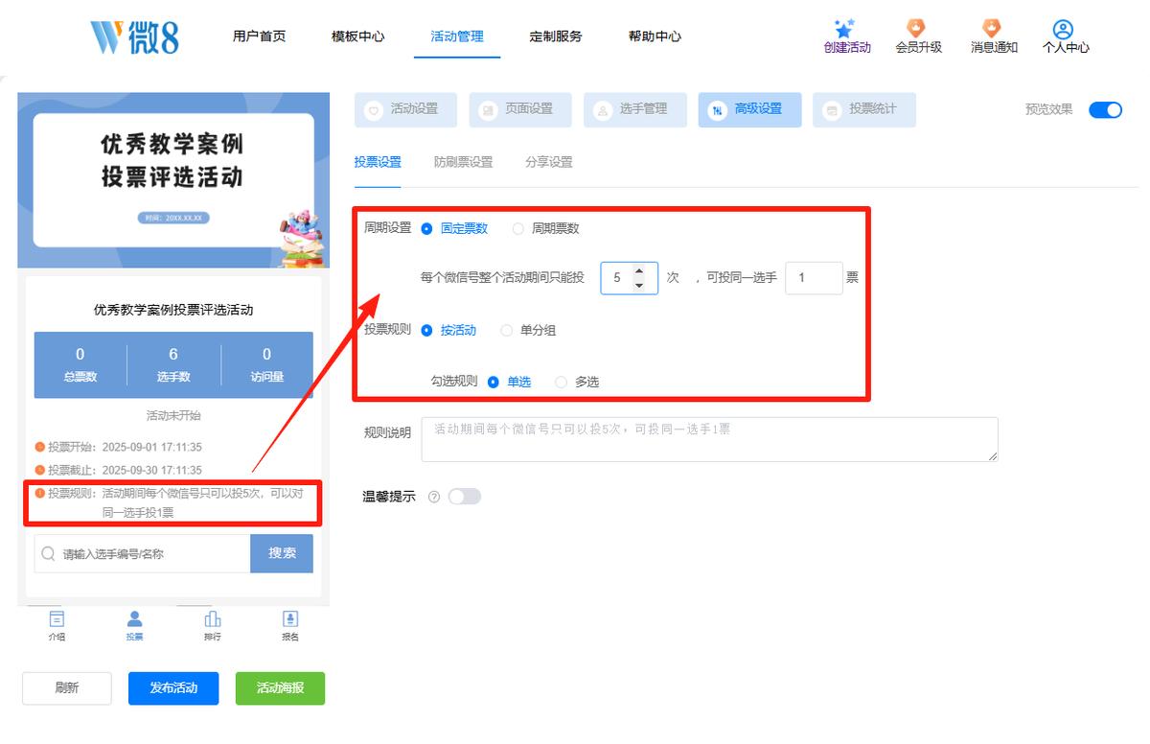
Task: Focus the 规则说明 text area
Action: [x=714, y=439]
